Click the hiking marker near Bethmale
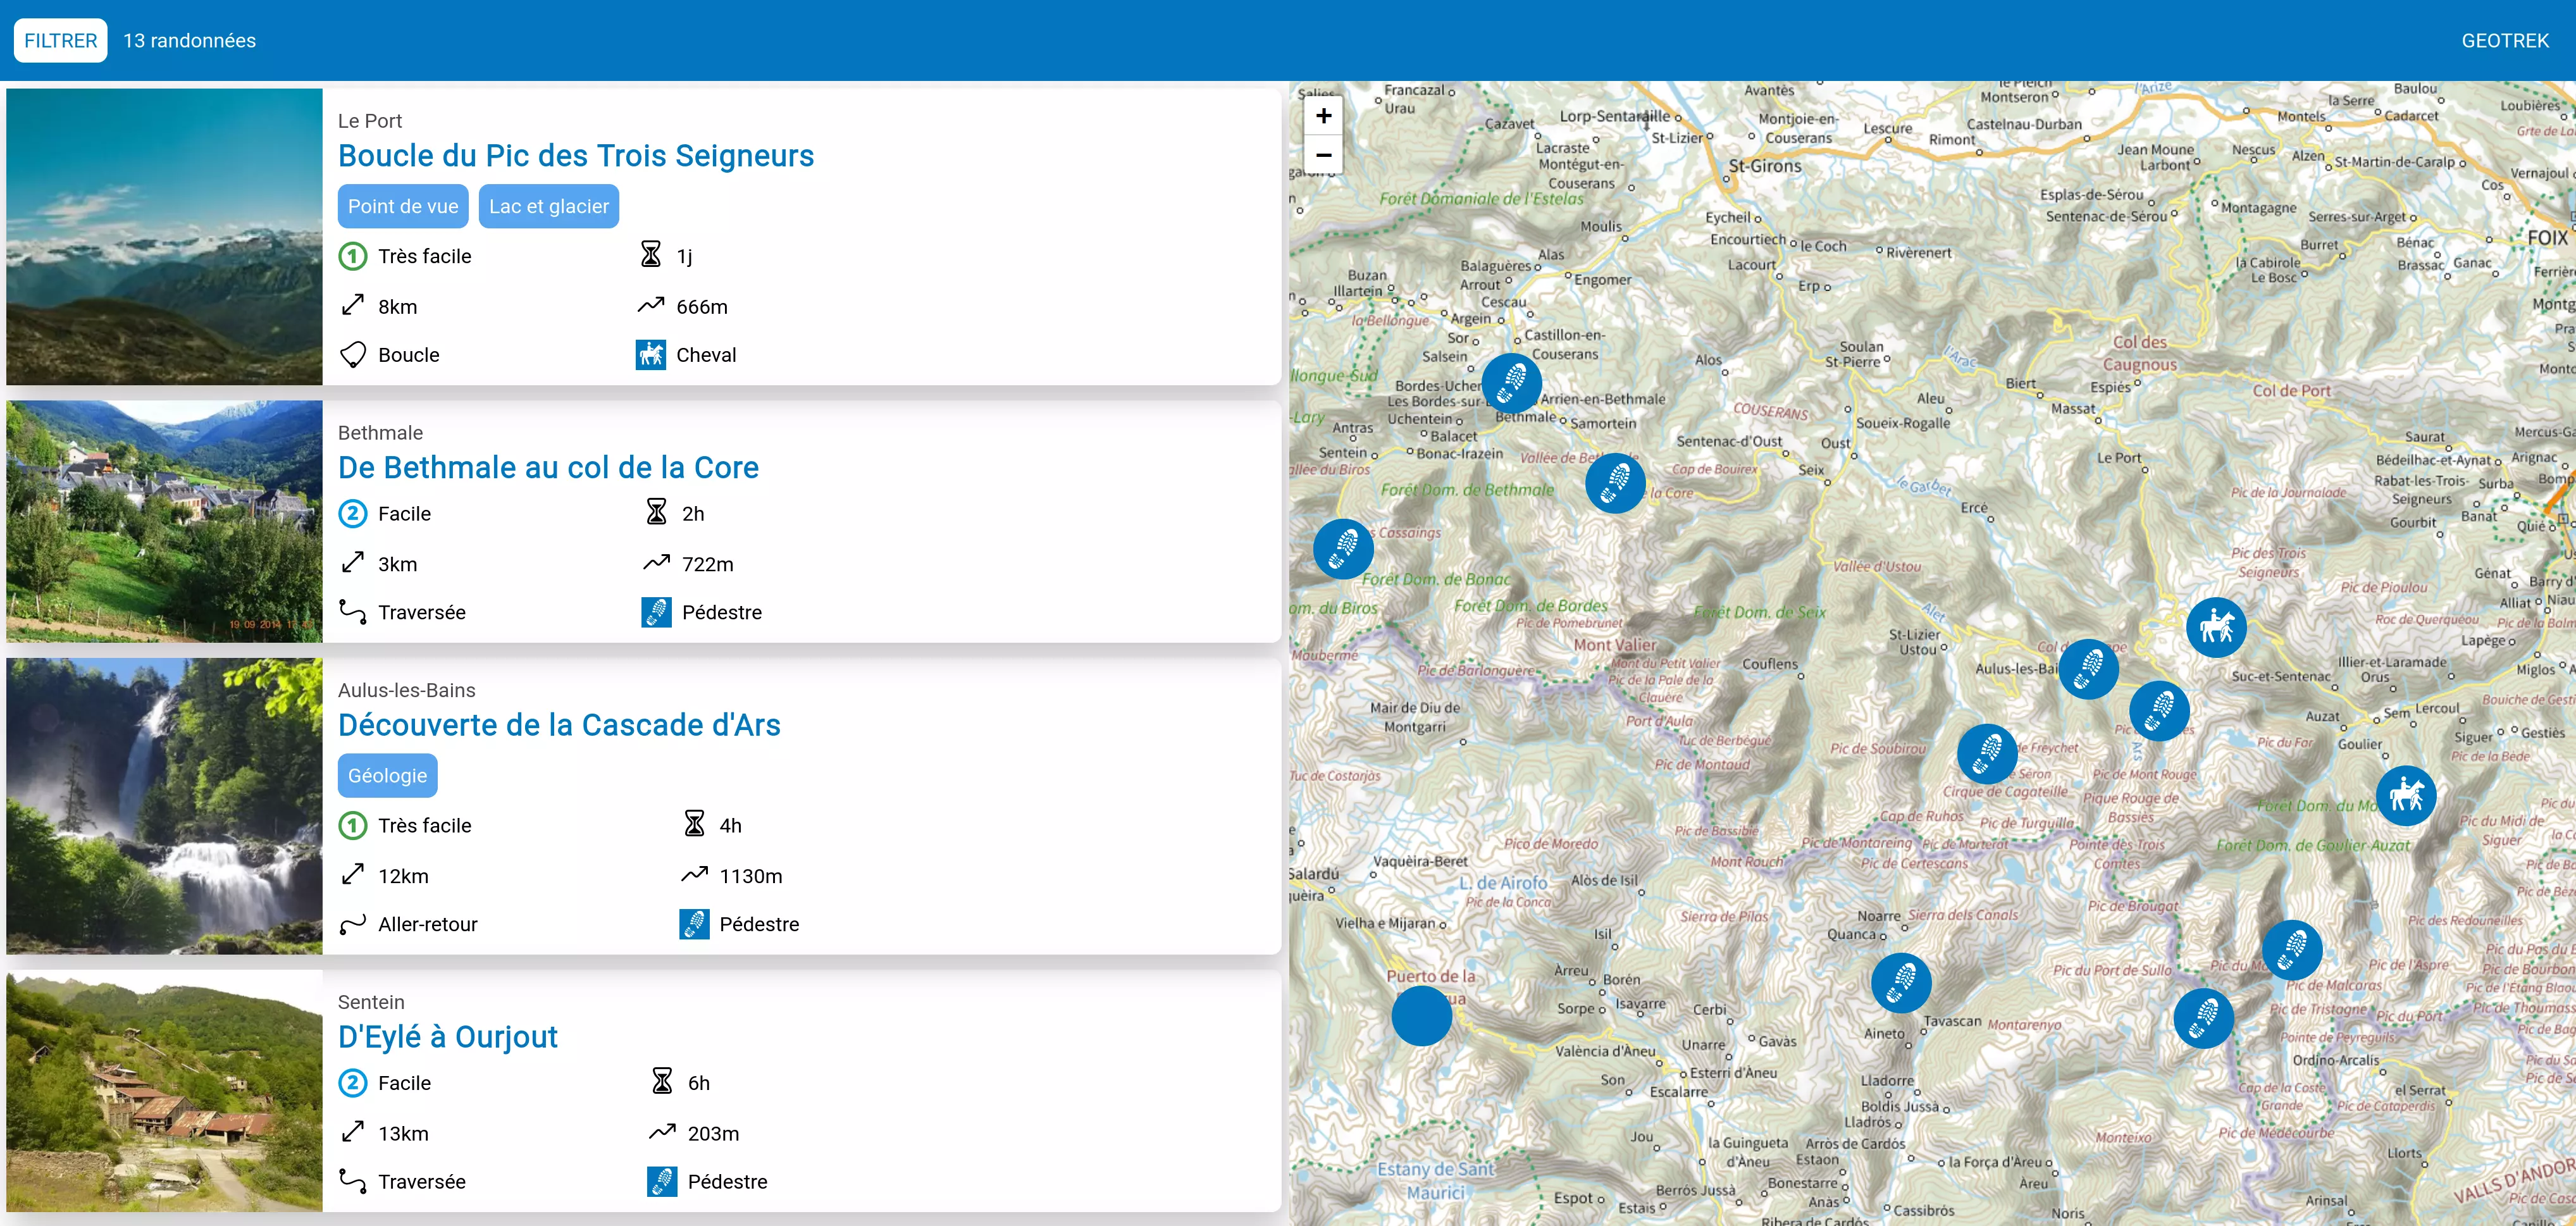2576x1226 pixels. point(1511,383)
